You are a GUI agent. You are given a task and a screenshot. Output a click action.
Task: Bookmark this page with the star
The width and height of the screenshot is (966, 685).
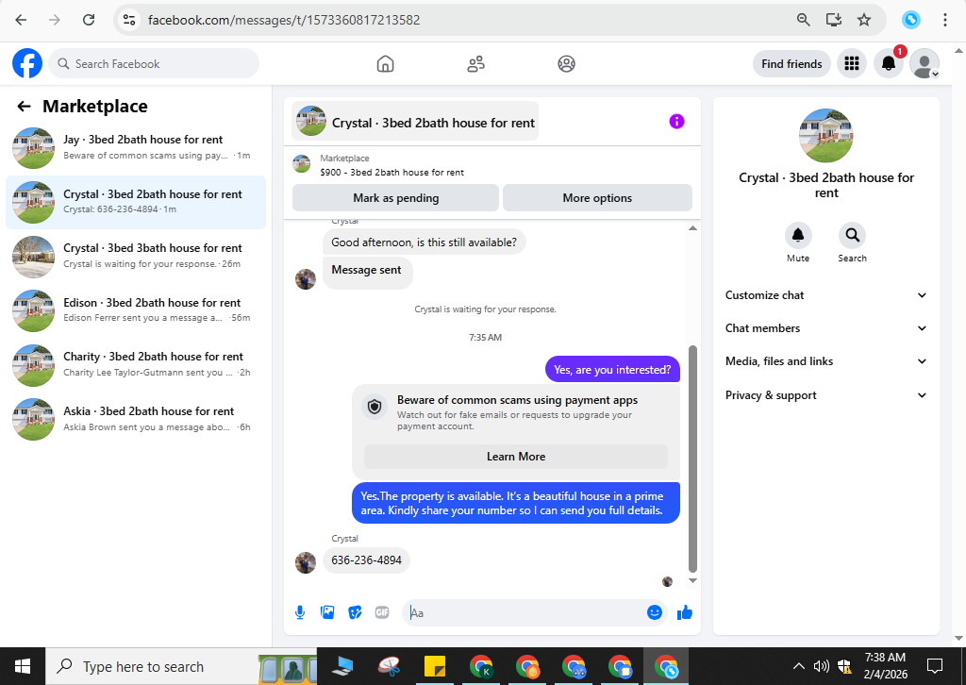(864, 20)
